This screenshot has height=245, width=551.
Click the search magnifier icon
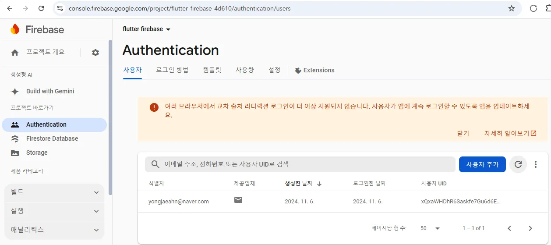[155, 164]
